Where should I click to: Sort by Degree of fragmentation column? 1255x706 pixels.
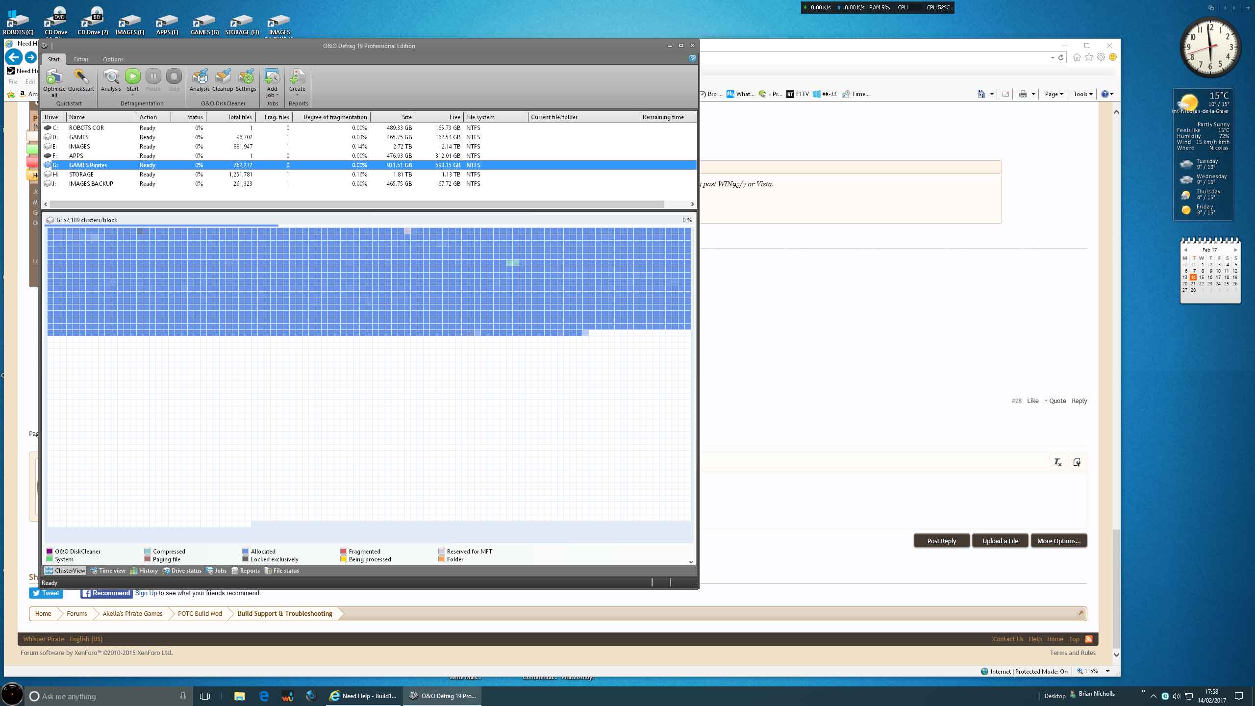(x=331, y=117)
